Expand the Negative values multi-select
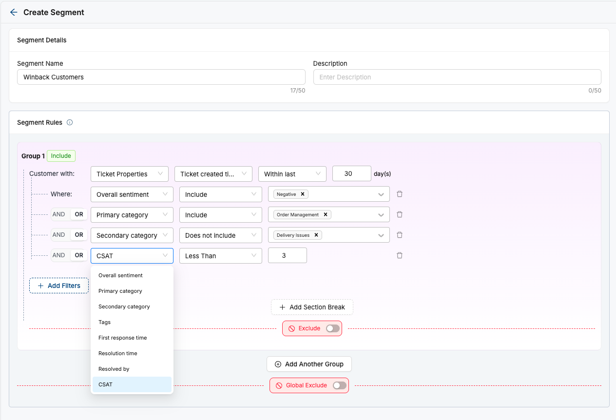The width and height of the screenshot is (616, 420). point(381,194)
